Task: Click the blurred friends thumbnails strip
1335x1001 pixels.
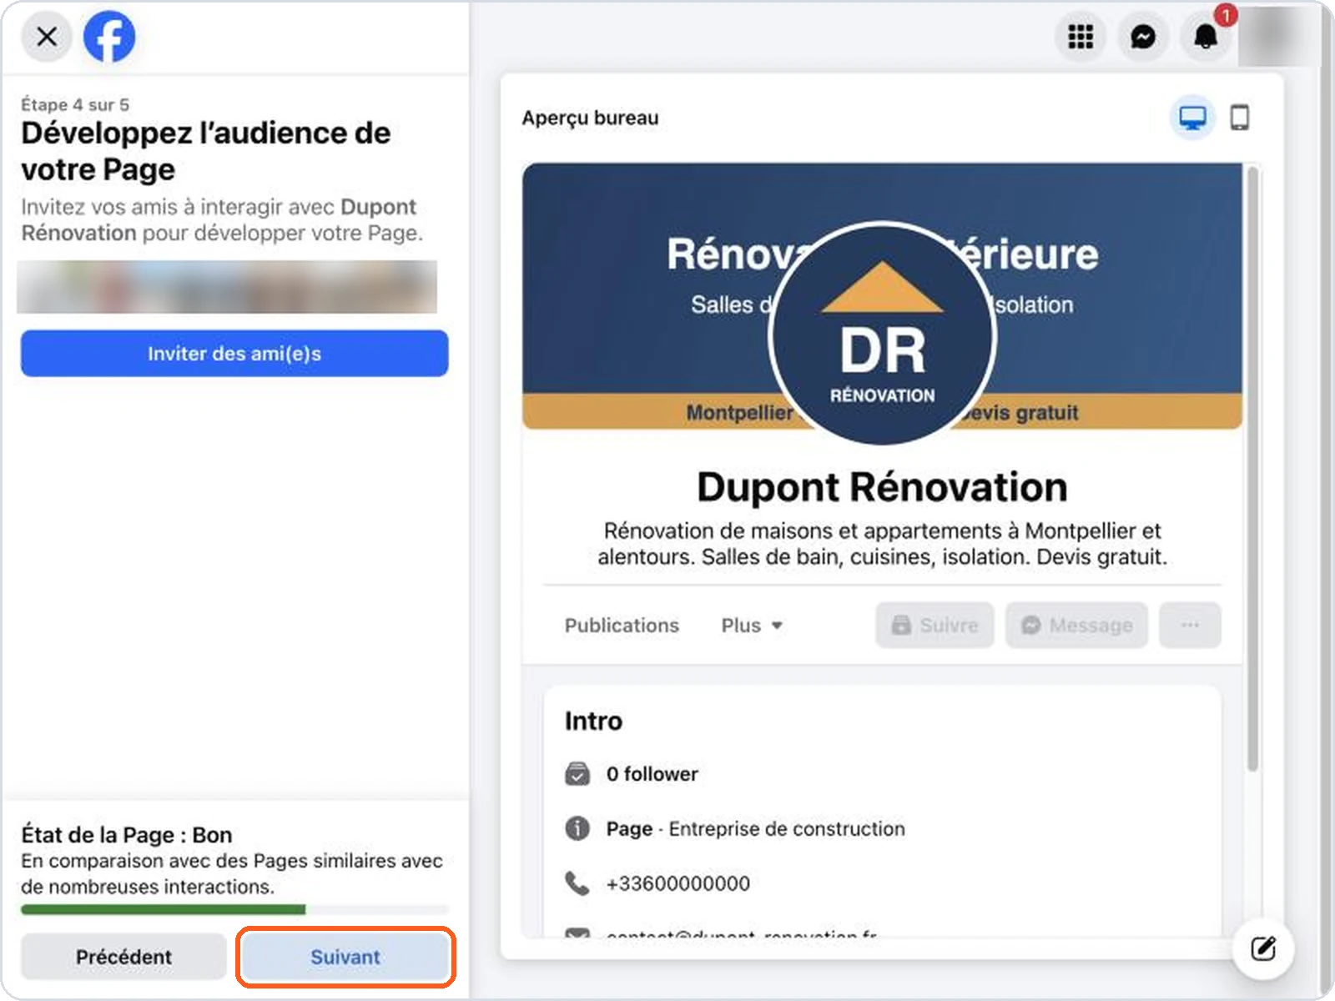Action: (227, 287)
